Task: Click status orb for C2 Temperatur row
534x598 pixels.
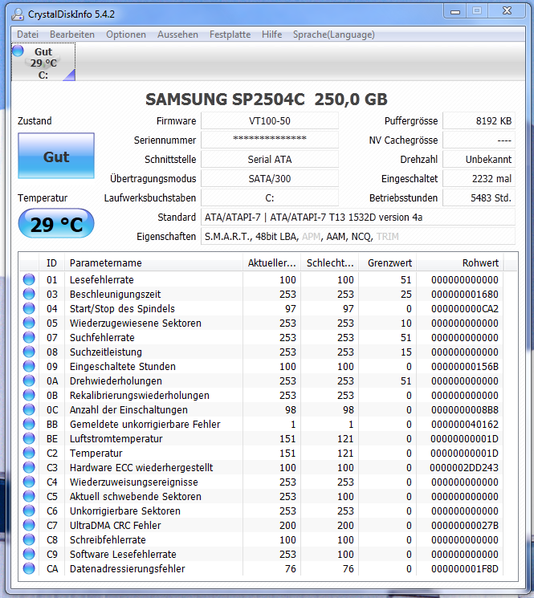Action: (x=29, y=453)
